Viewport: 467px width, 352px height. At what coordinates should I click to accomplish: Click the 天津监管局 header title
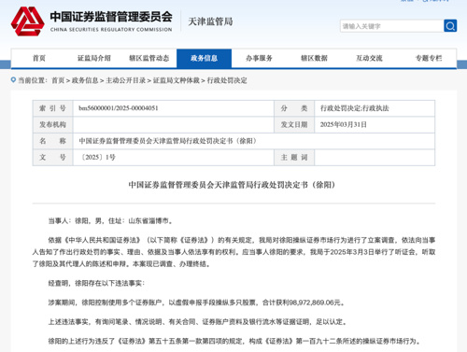[210, 21]
